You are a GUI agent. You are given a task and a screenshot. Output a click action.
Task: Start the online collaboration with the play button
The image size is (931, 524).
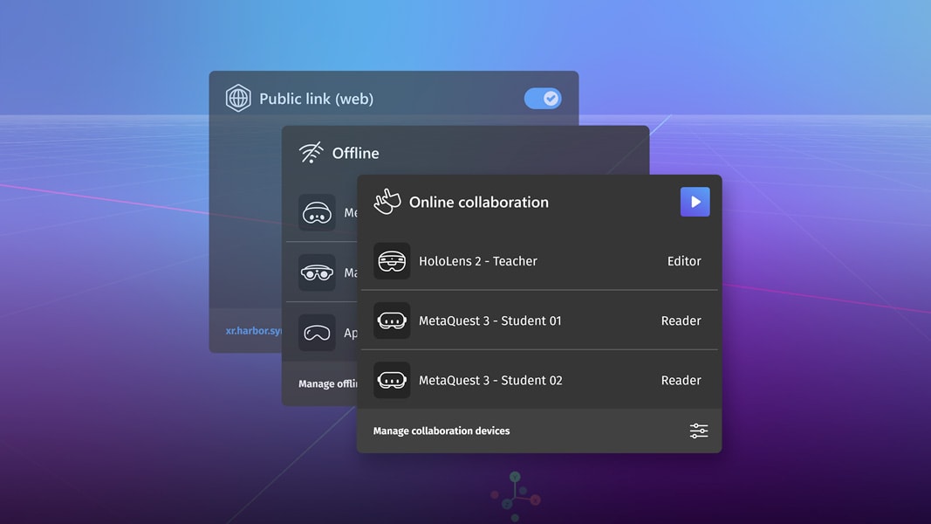coord(695,202)
